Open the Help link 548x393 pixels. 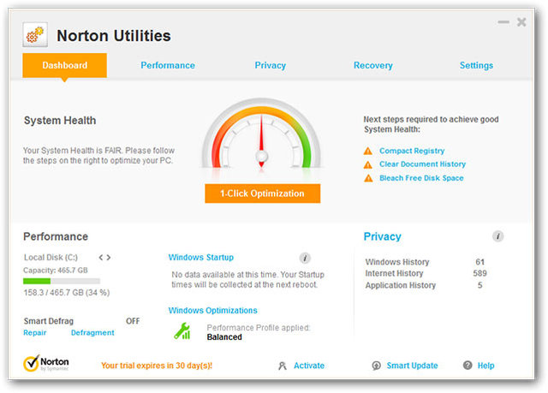(x=485, y=366)
